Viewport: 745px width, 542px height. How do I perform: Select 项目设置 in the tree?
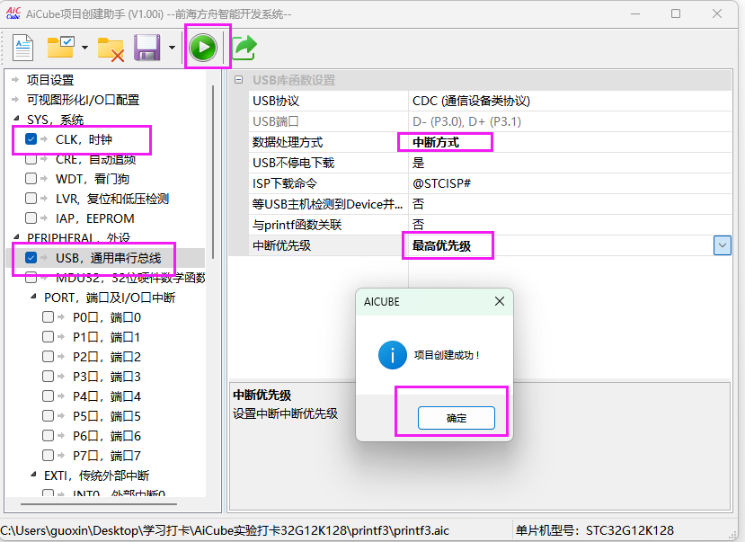[x=50, y=80]
